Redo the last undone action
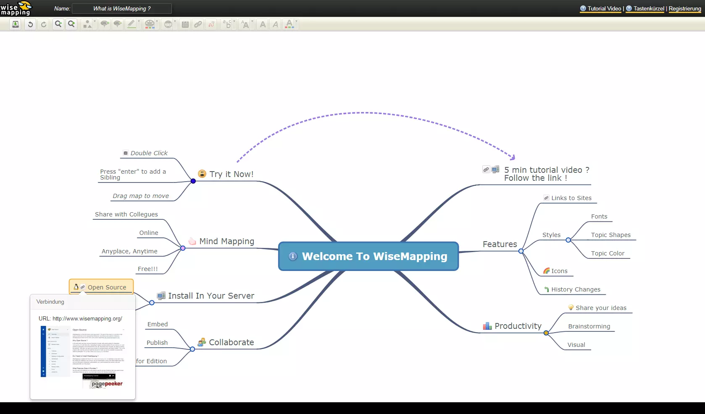 (44, 24)
